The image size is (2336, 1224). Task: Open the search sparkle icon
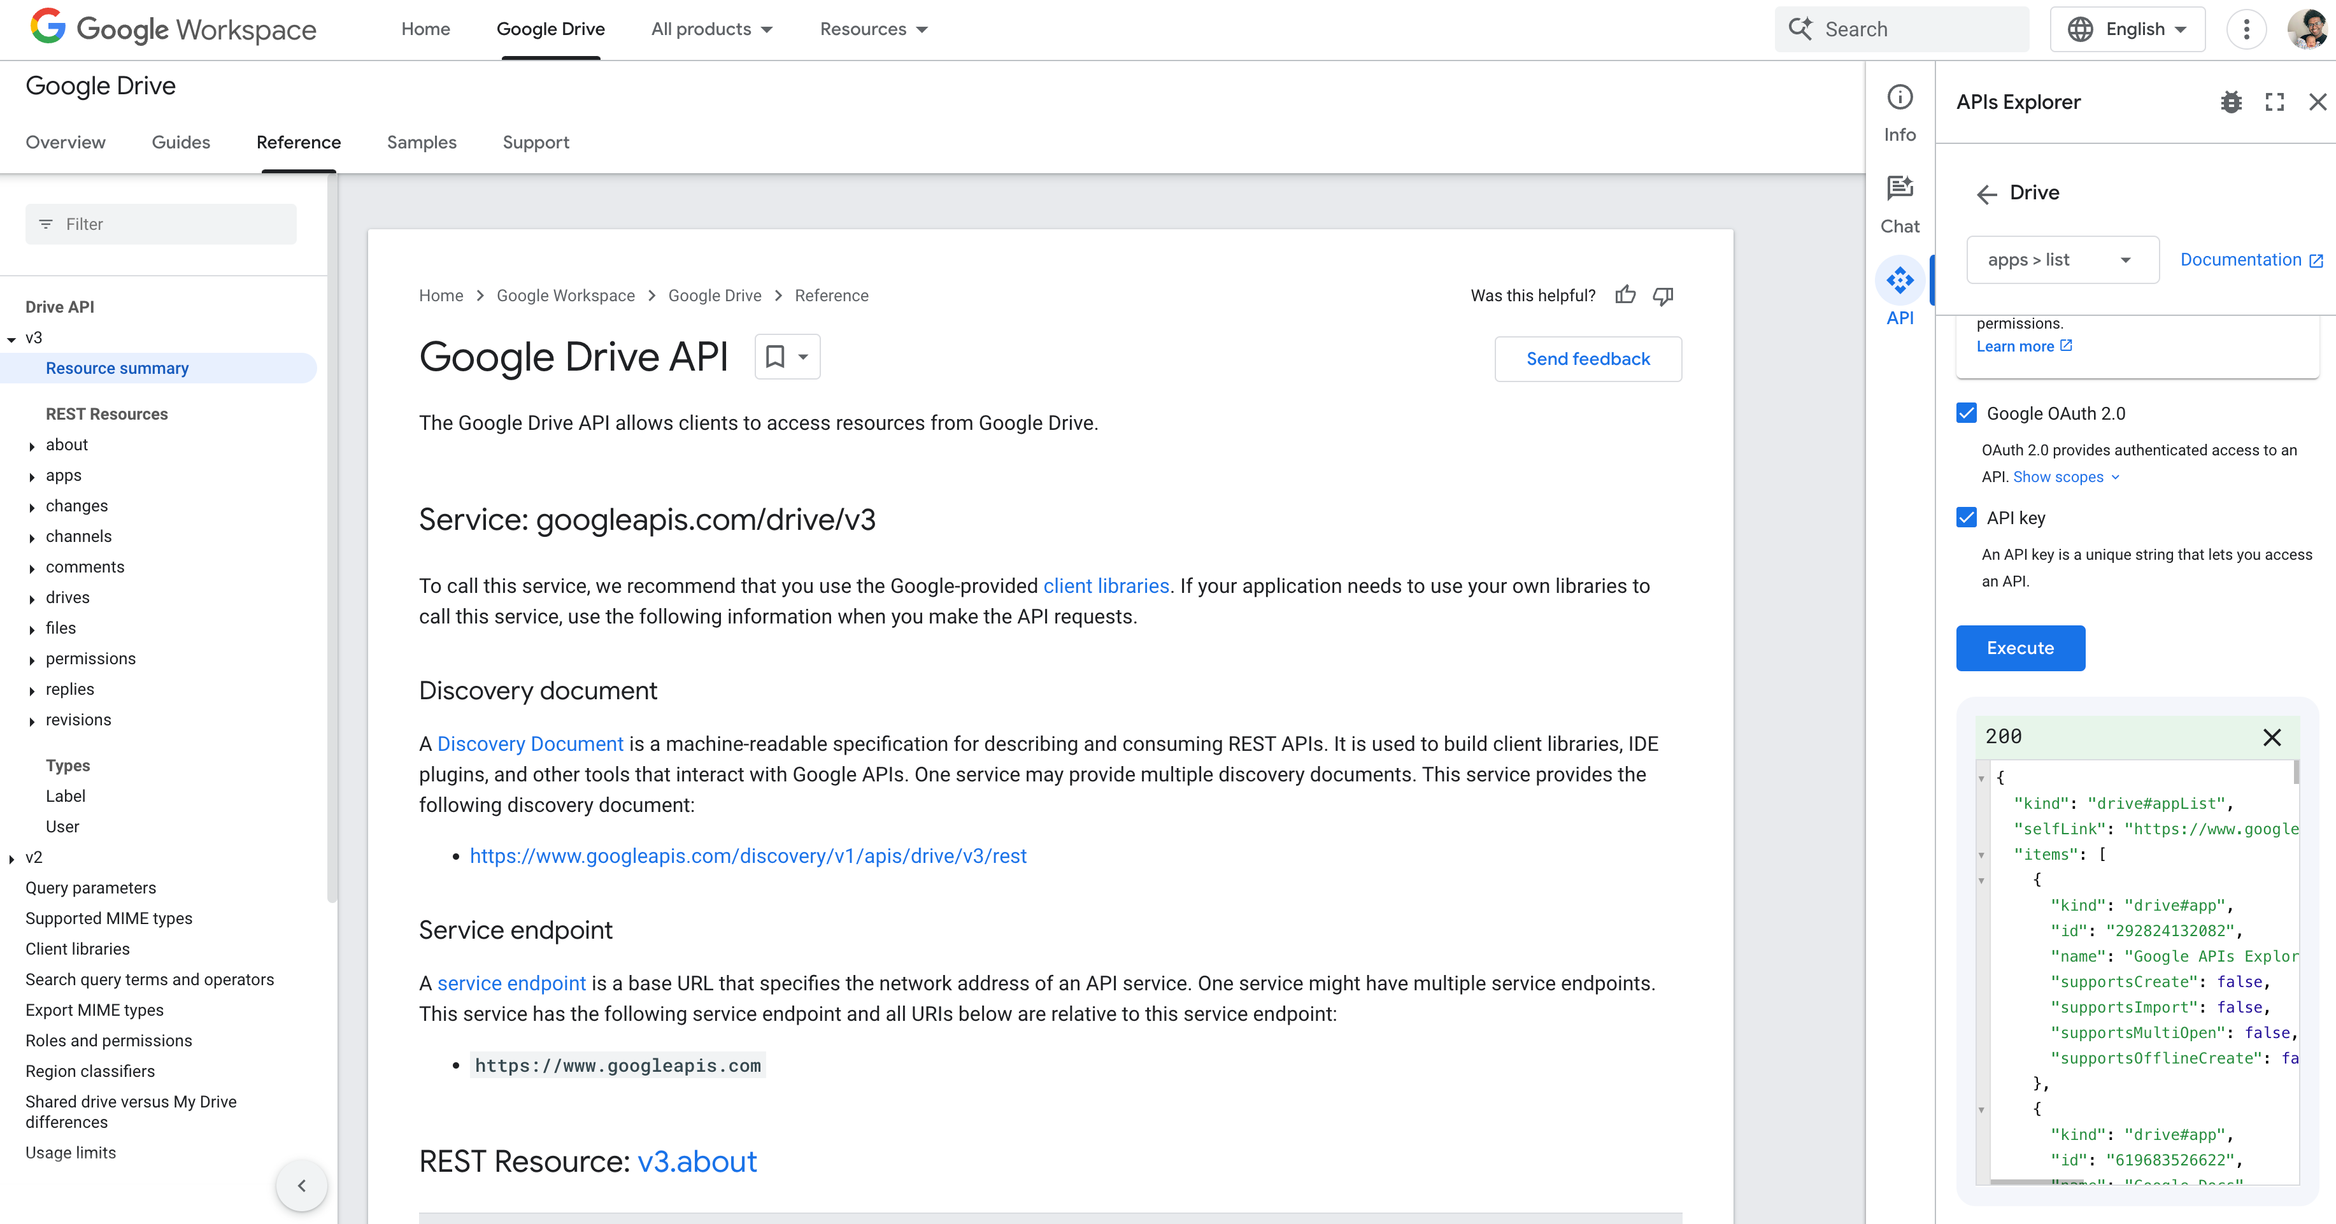click(x=1800, y=29)
